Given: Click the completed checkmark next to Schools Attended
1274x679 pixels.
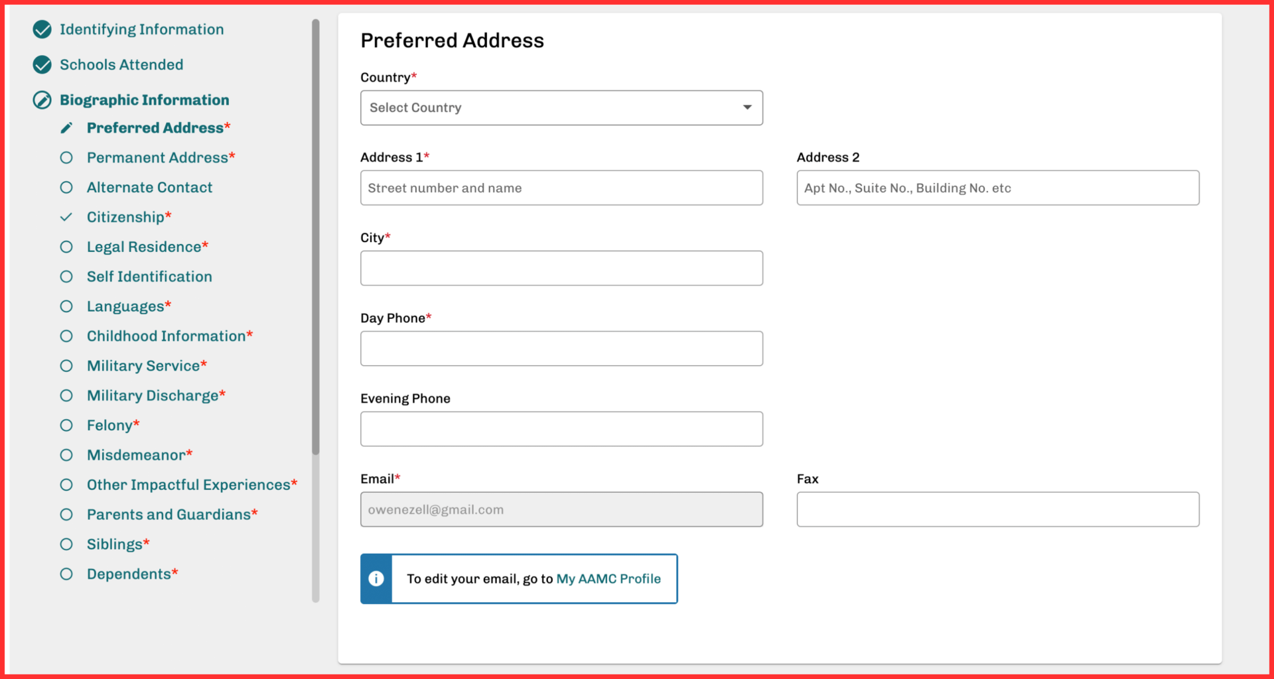Looking at the screenshot, I should tap(42, 64).
